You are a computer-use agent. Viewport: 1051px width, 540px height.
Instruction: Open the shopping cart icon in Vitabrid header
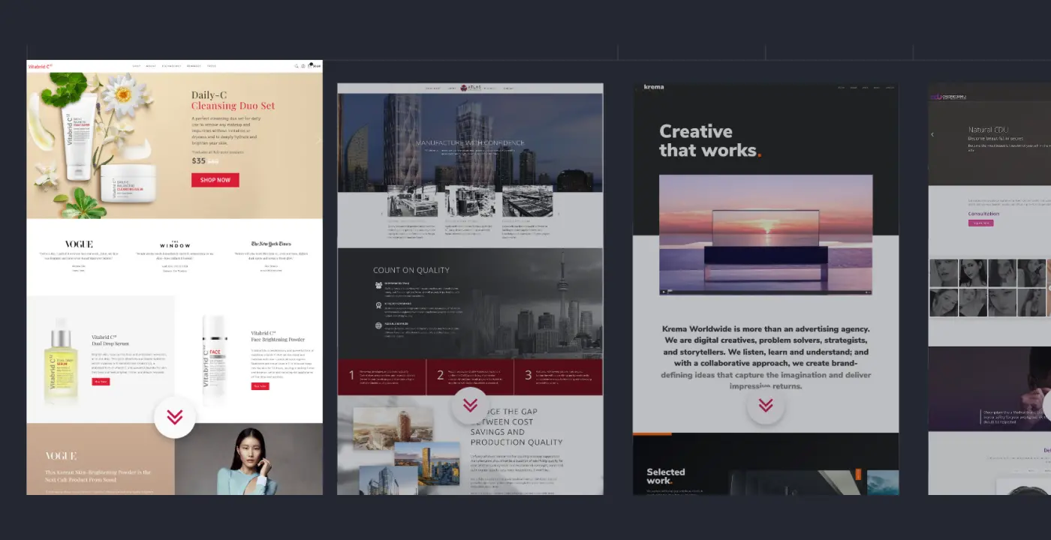tap(310, 66)
